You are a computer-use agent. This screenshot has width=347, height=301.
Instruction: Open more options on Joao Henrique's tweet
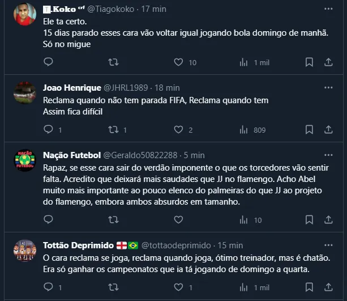(x=329, y=88)
